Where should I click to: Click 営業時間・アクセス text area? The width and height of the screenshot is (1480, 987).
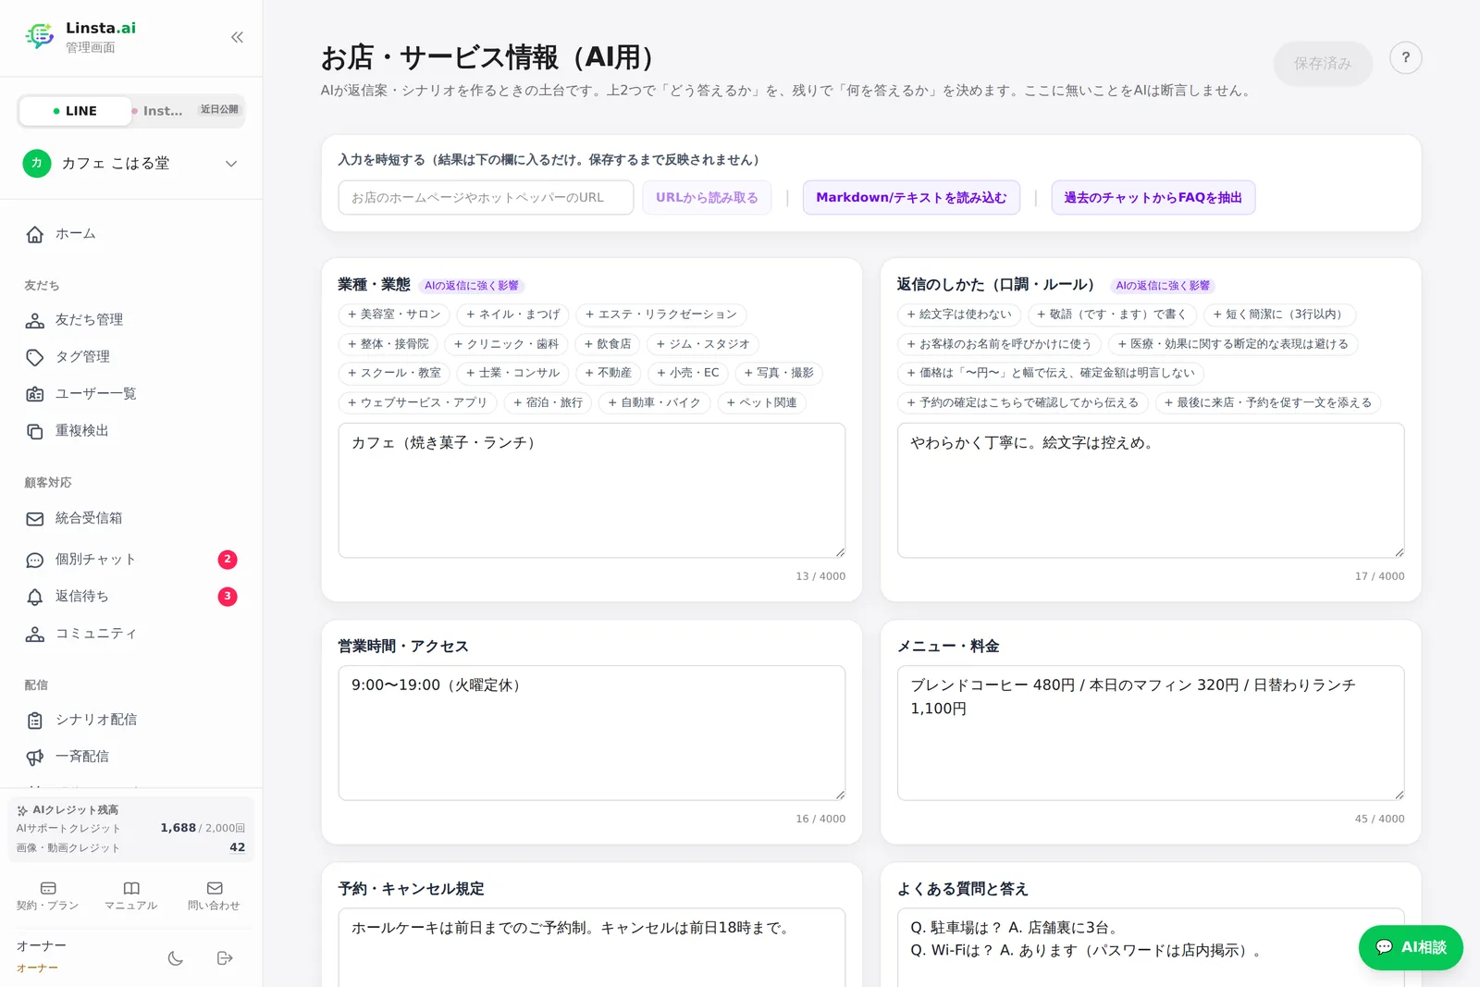tap(592, 733)
